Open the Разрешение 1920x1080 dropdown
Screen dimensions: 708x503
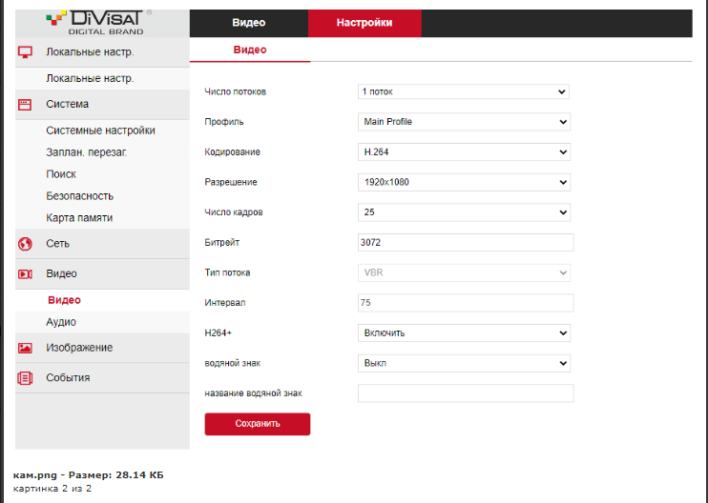tap(464, 182)
